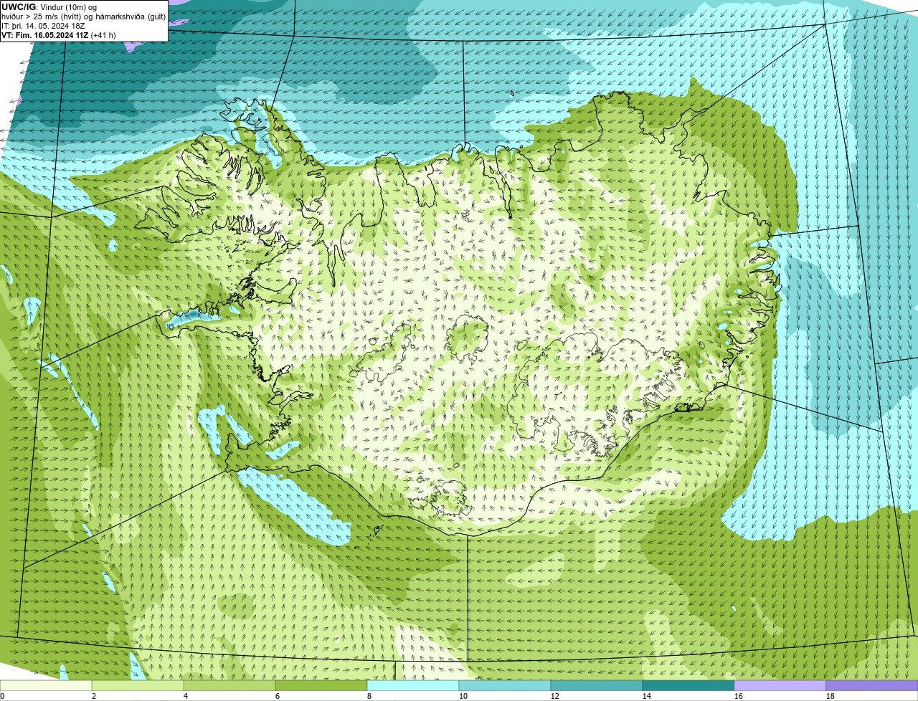Click the '10' label on the wind scale
Image resolution: width=918 pixels, height=701 pixels.
[x=463, y=696]
